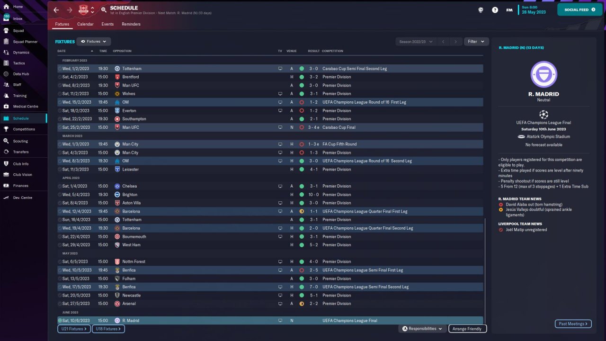Toggle selection circle for Newcastle fixture row
The width and height of the screenshot is (606, 341).
pos(60,295)
